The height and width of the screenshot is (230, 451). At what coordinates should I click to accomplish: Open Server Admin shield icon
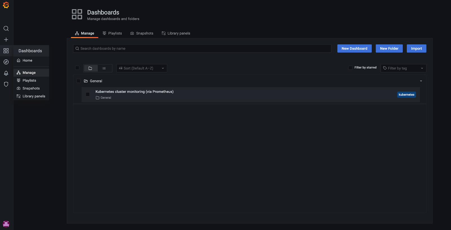tap(6, 84)
